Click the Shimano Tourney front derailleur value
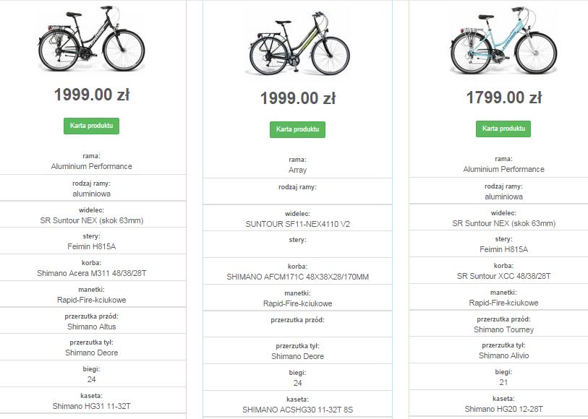The height and width of the screenshot is (419, 588). click(503, 329)
